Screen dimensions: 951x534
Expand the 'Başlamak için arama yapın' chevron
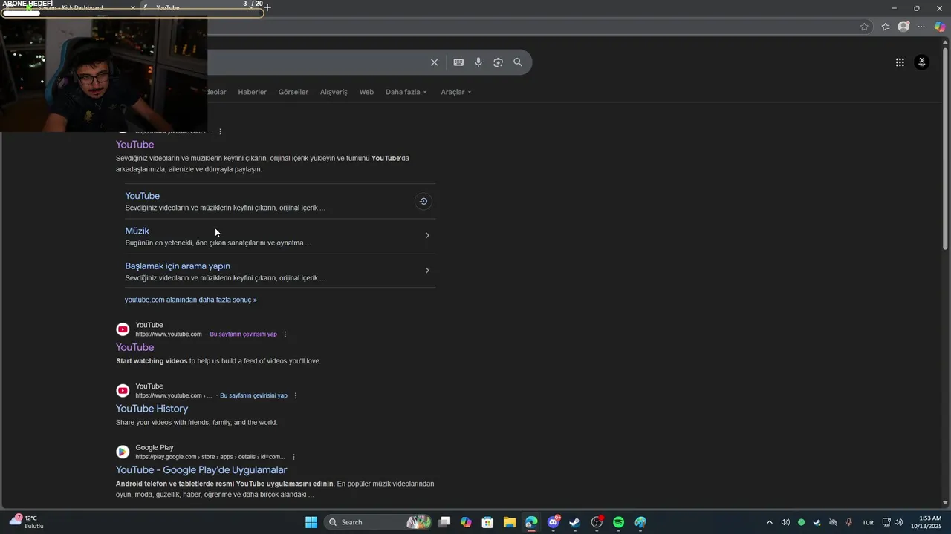point(427,271)
